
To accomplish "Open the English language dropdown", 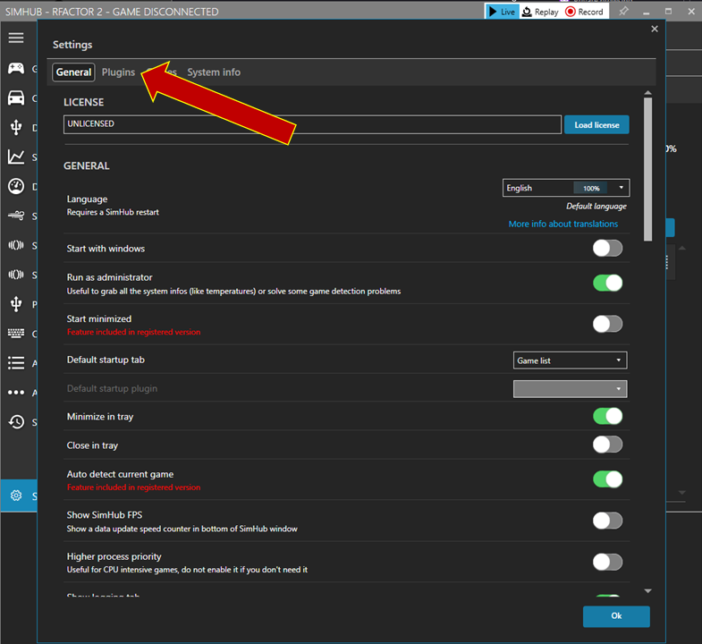I will (566, 188).
